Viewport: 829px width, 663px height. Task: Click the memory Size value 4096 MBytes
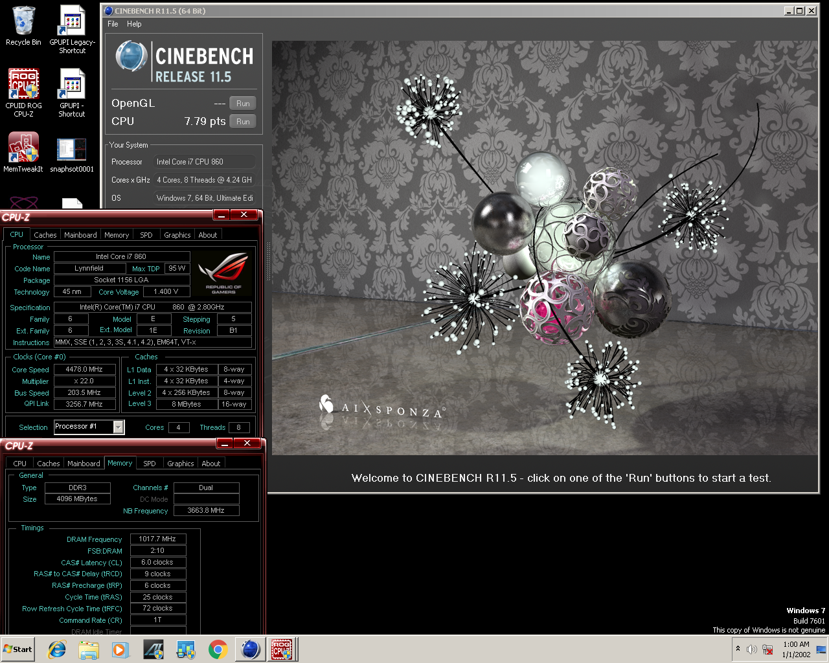(77, 499)
